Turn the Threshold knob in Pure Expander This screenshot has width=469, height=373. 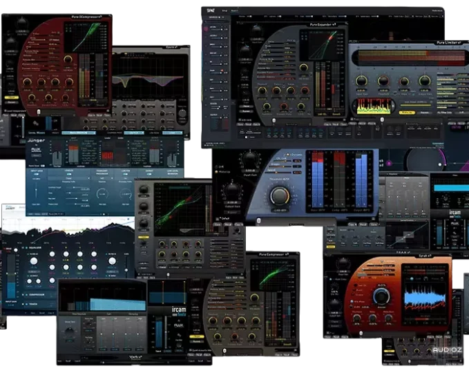[262, 90]
